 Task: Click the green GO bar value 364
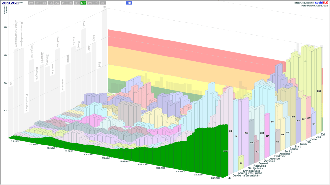226,151
